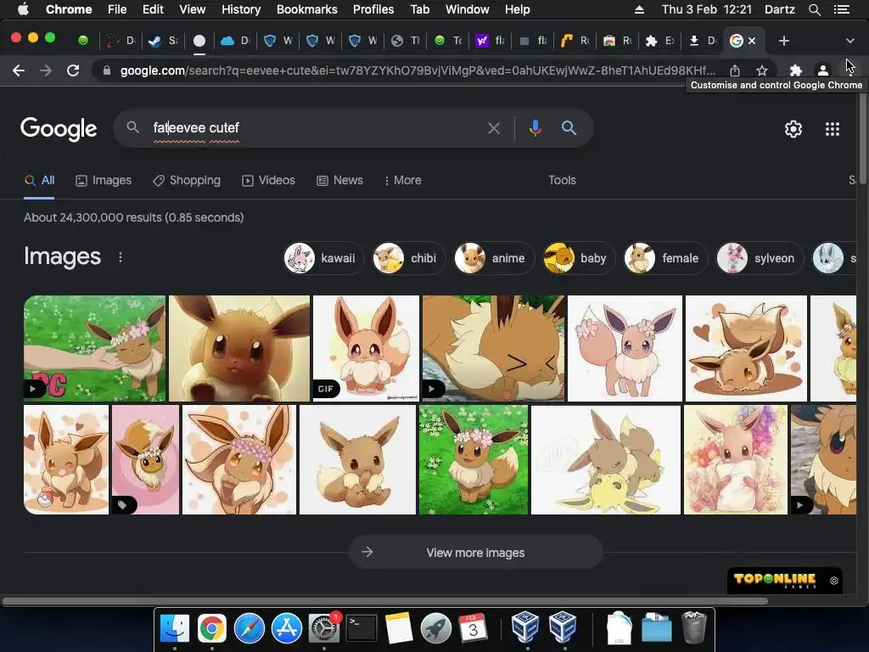
Task: Open App Store from the Dock
Action: pyautogui.click(x=287, y=628)
